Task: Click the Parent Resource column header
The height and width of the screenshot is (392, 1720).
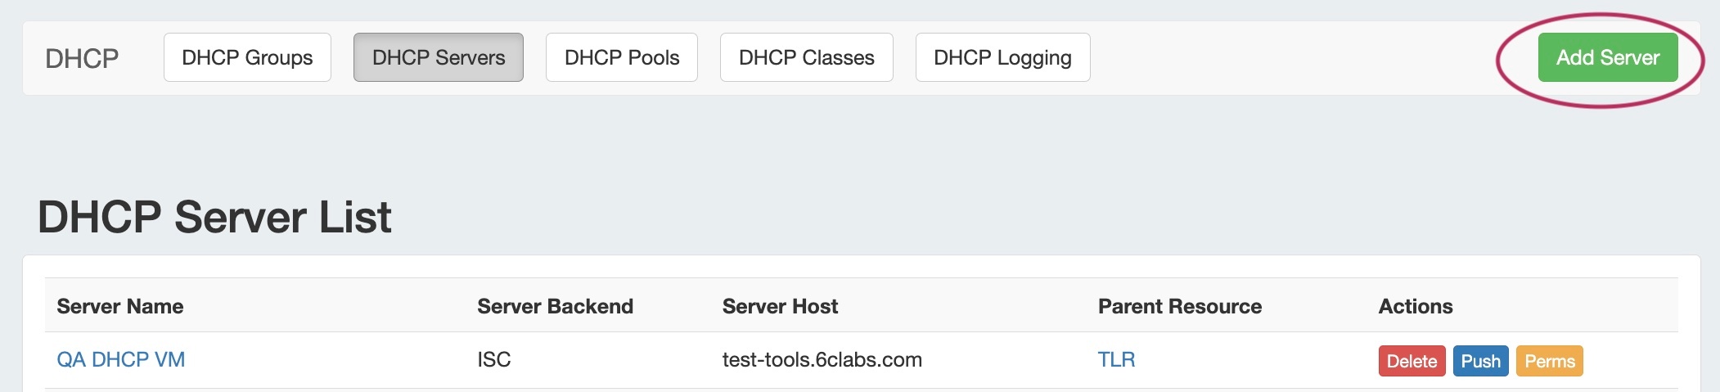Action: (x=1179, y=306)
